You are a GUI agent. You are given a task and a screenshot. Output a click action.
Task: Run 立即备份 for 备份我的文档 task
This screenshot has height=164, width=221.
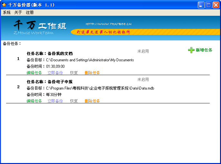[55, 73]
